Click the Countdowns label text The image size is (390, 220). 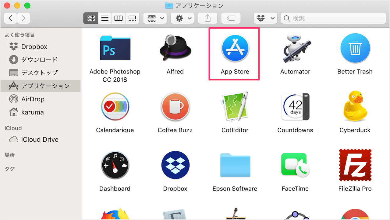click(295, 130)
